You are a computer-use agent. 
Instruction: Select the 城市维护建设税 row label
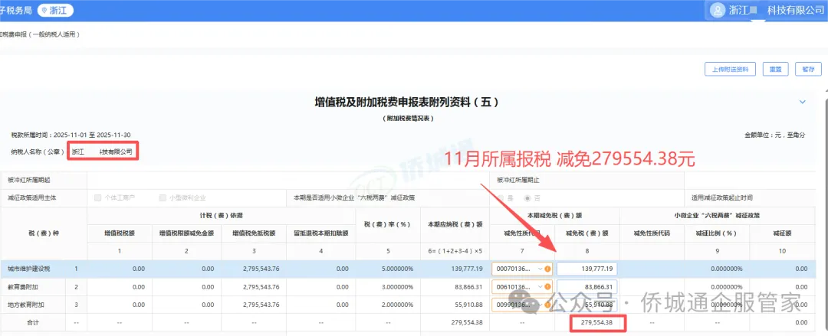pos(28,269)
